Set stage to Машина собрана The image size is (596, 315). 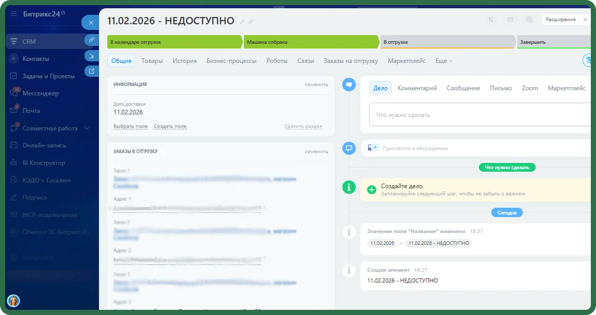[311, 42]
